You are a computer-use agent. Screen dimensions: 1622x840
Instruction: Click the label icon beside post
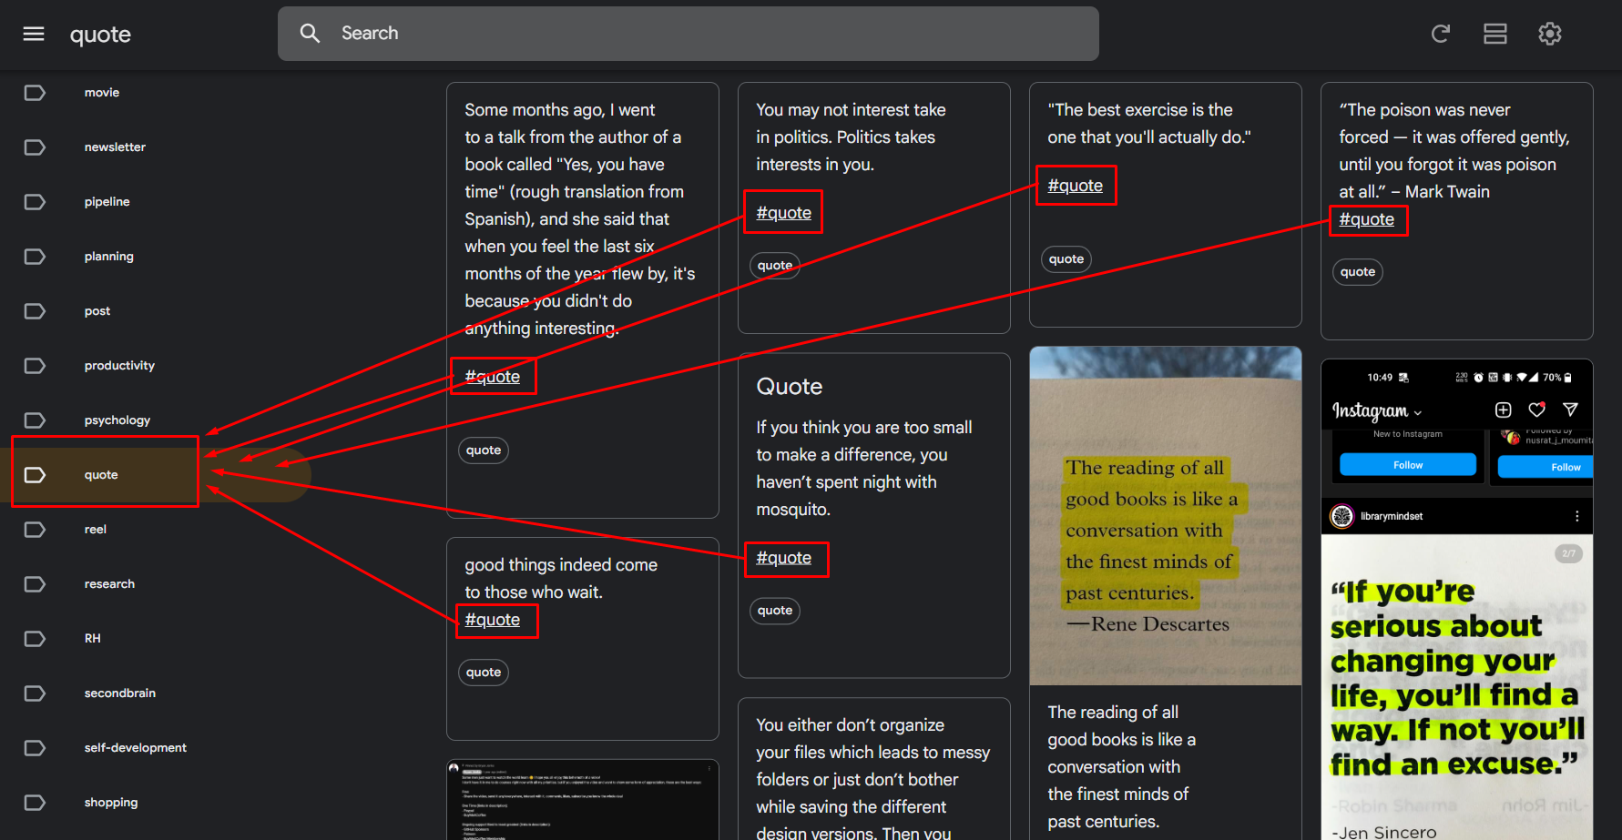tap(35, 311)
